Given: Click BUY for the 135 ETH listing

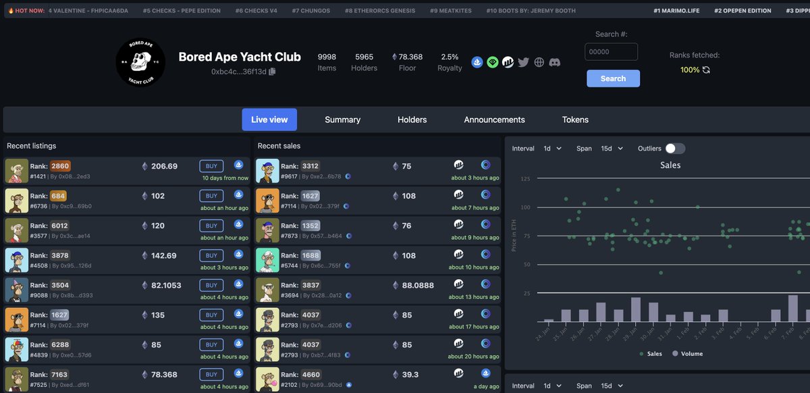Looking at the screenshot, I should tap(211, 315).
